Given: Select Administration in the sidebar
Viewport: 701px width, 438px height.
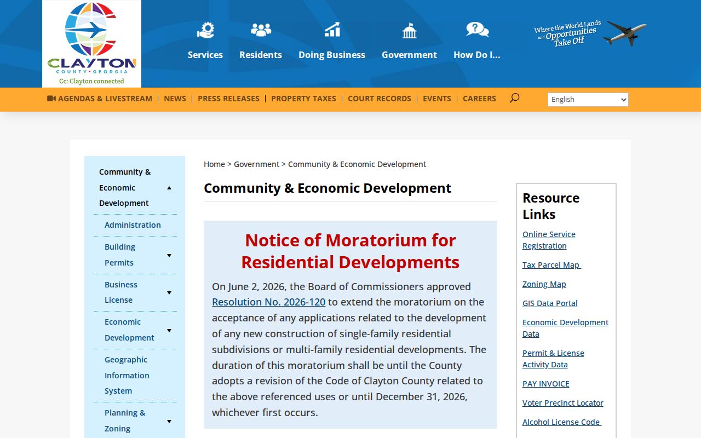Looking at the screenshot, I should click(133, 225).
